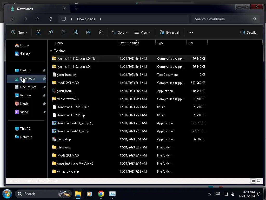
Task: Select WindowBlinds11_setup (1) application
Action: click(129, 123)
